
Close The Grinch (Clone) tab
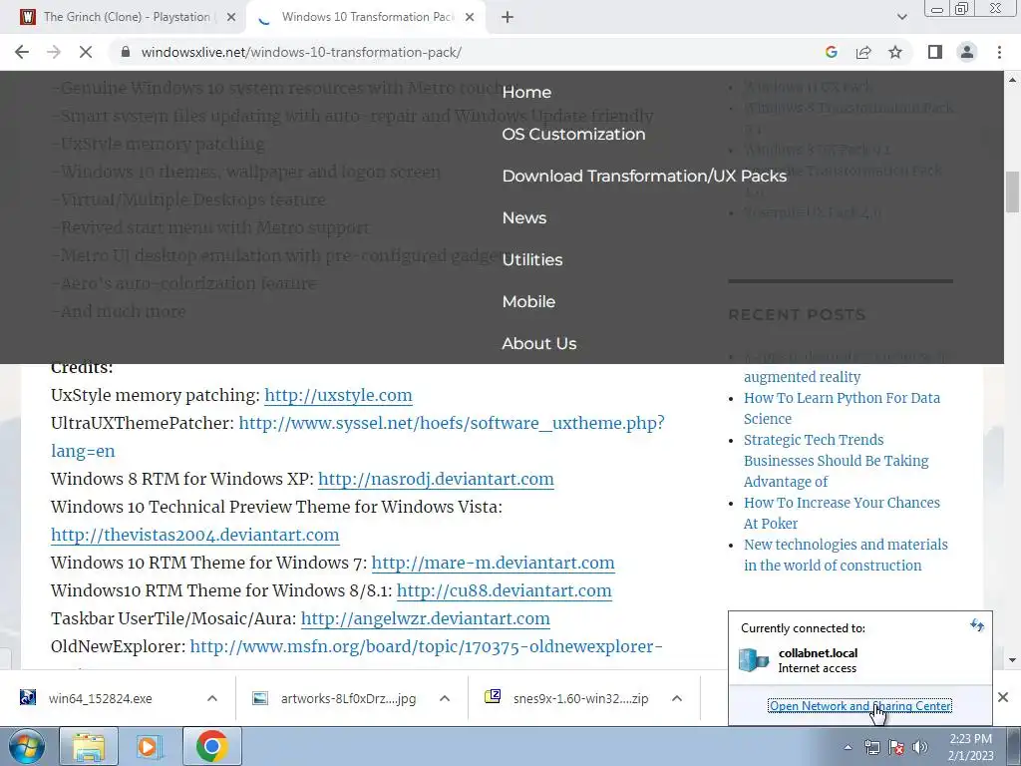(231, 18)
